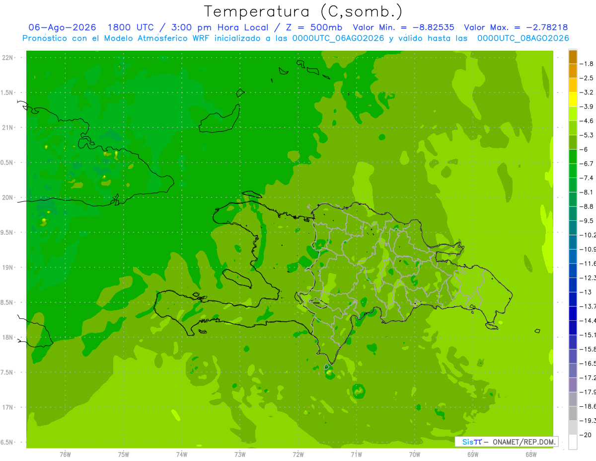
Task: Click the '-1.8' colorbar label
Action: [587, 64]
